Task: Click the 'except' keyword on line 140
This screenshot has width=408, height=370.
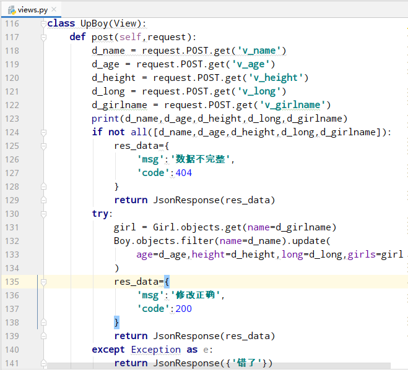Action: (x=108, y=350)
